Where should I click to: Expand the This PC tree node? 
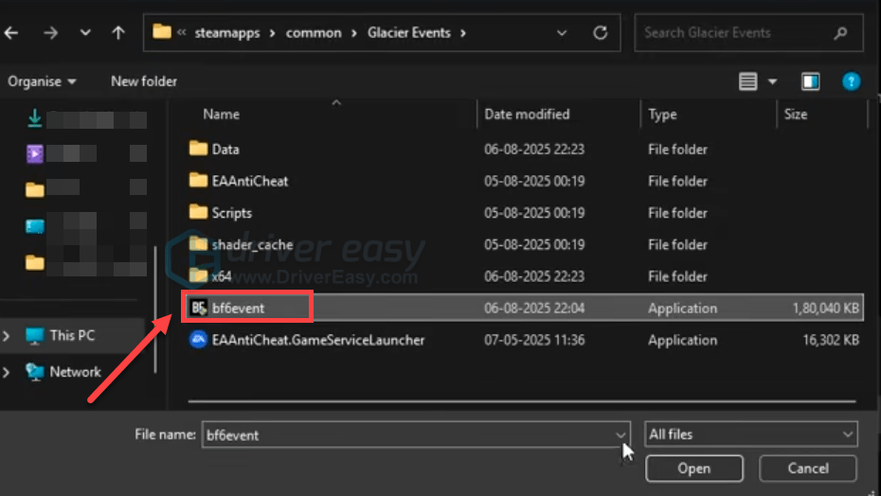8,335
